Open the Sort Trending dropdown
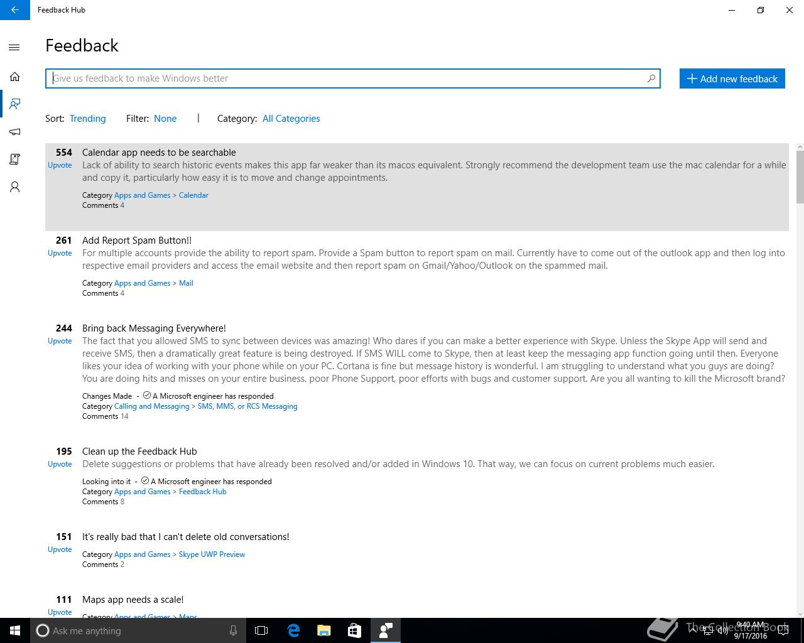The image size is (804, 643). [x=87, y=119]
